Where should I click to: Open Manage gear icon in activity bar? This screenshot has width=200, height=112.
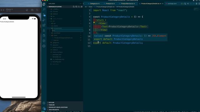click(44, 108)
